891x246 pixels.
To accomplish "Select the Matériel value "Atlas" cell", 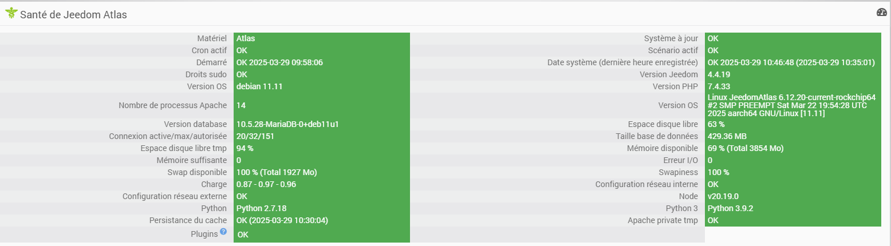I will point(246,38).
